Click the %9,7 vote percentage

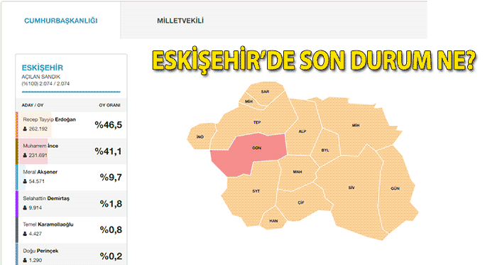tap(111, 177)
